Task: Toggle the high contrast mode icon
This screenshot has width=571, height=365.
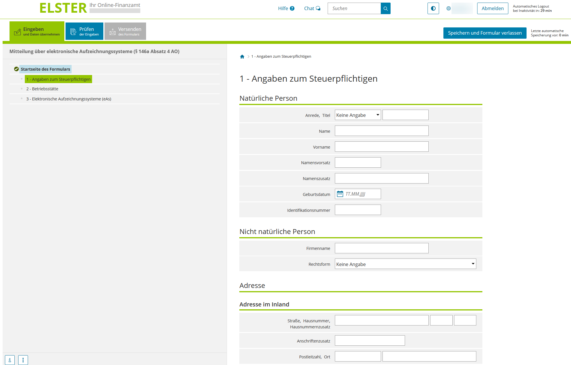Action: [x=433, y=9]
